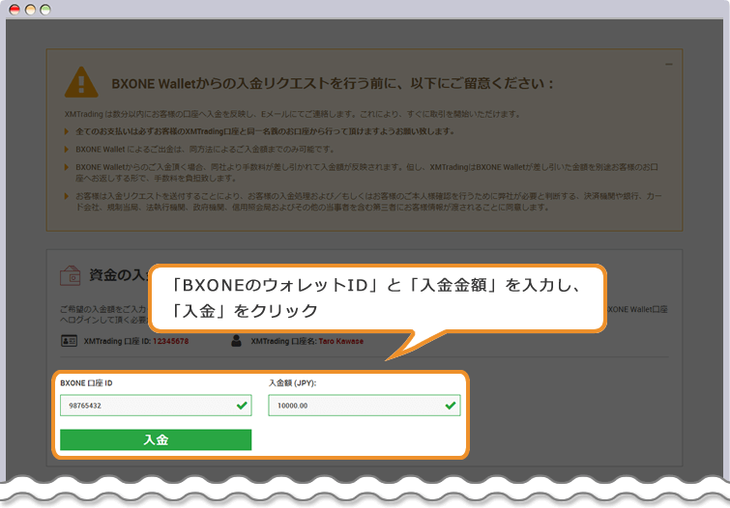Image resolution: width=730 pixels, height=508 pixels.
Task: Click the account name Taro Kawase
Action: (340, 341)
